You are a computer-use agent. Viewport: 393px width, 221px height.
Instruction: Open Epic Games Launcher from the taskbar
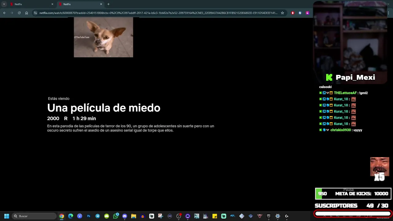(x=269, y=216)
